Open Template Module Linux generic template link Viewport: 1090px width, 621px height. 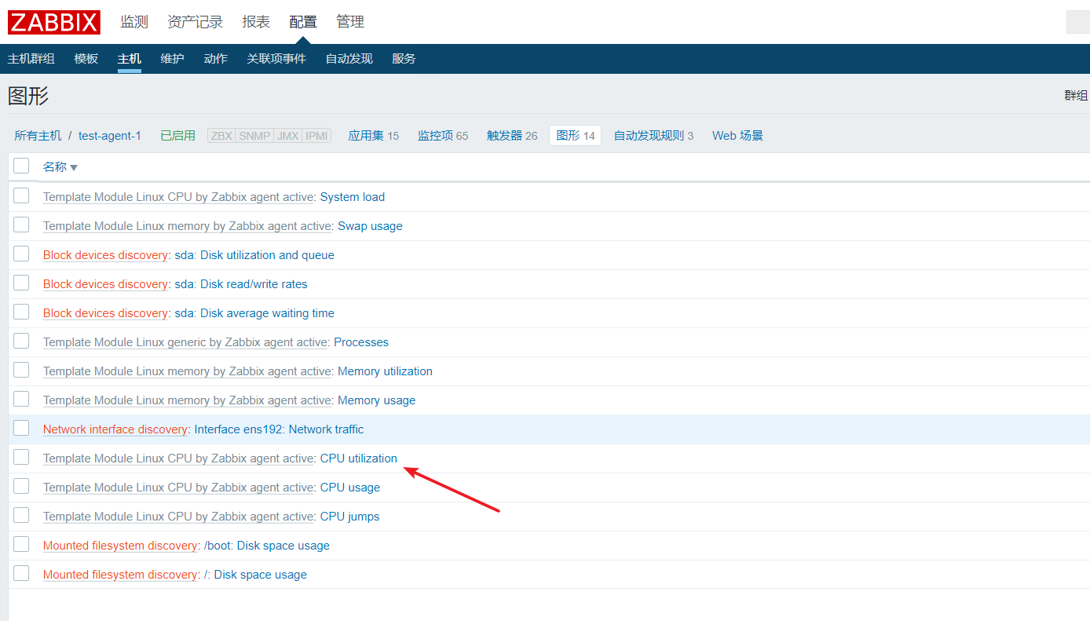coord(185,342)
